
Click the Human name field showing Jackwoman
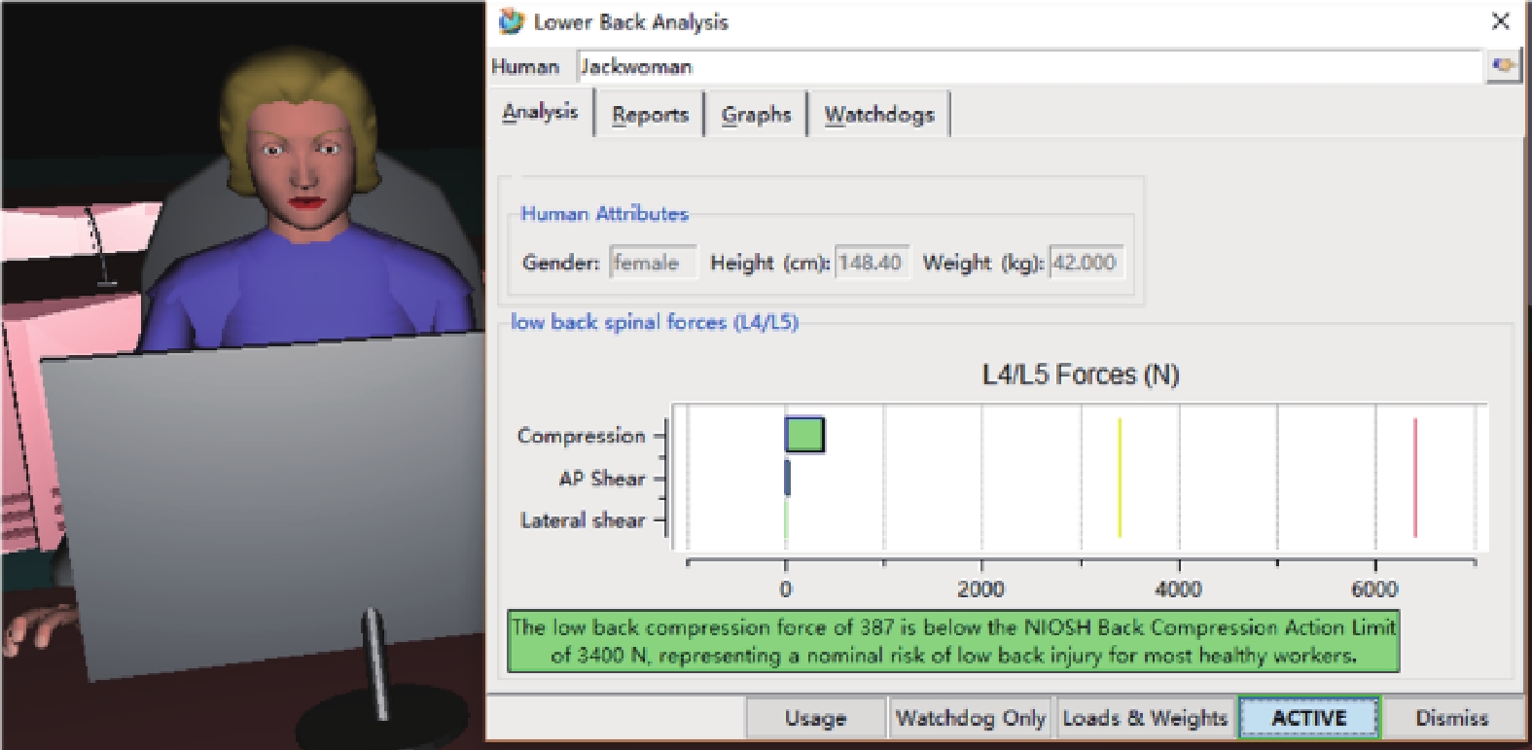(1029, 66)
